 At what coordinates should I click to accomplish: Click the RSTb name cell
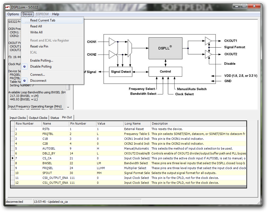pyautogui.click(x=56, y=129)
